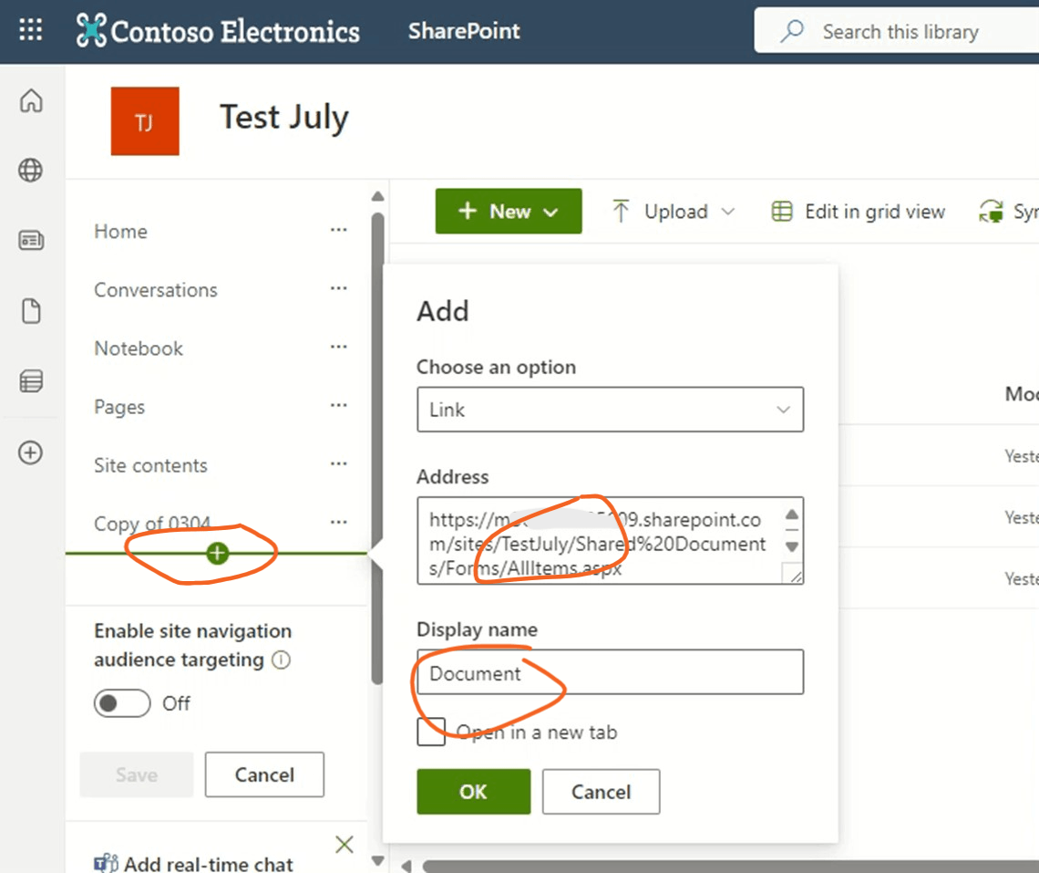Click navigation pane scroll down arrow

coord(377,861)
